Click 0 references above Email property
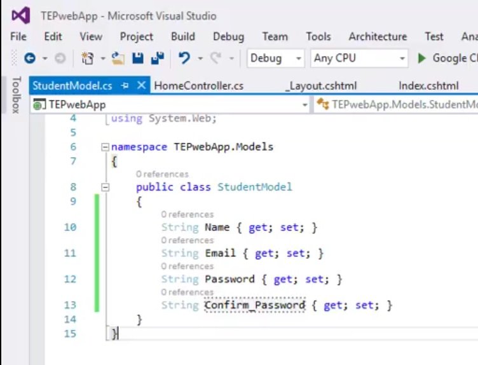 coord(188,240)
